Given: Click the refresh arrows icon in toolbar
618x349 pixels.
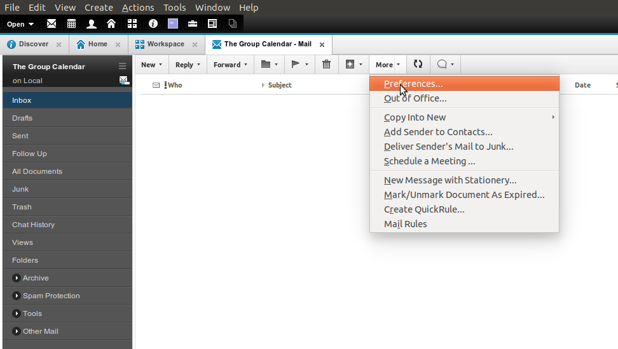Looking at the screenshot, I should click(418, 64).
